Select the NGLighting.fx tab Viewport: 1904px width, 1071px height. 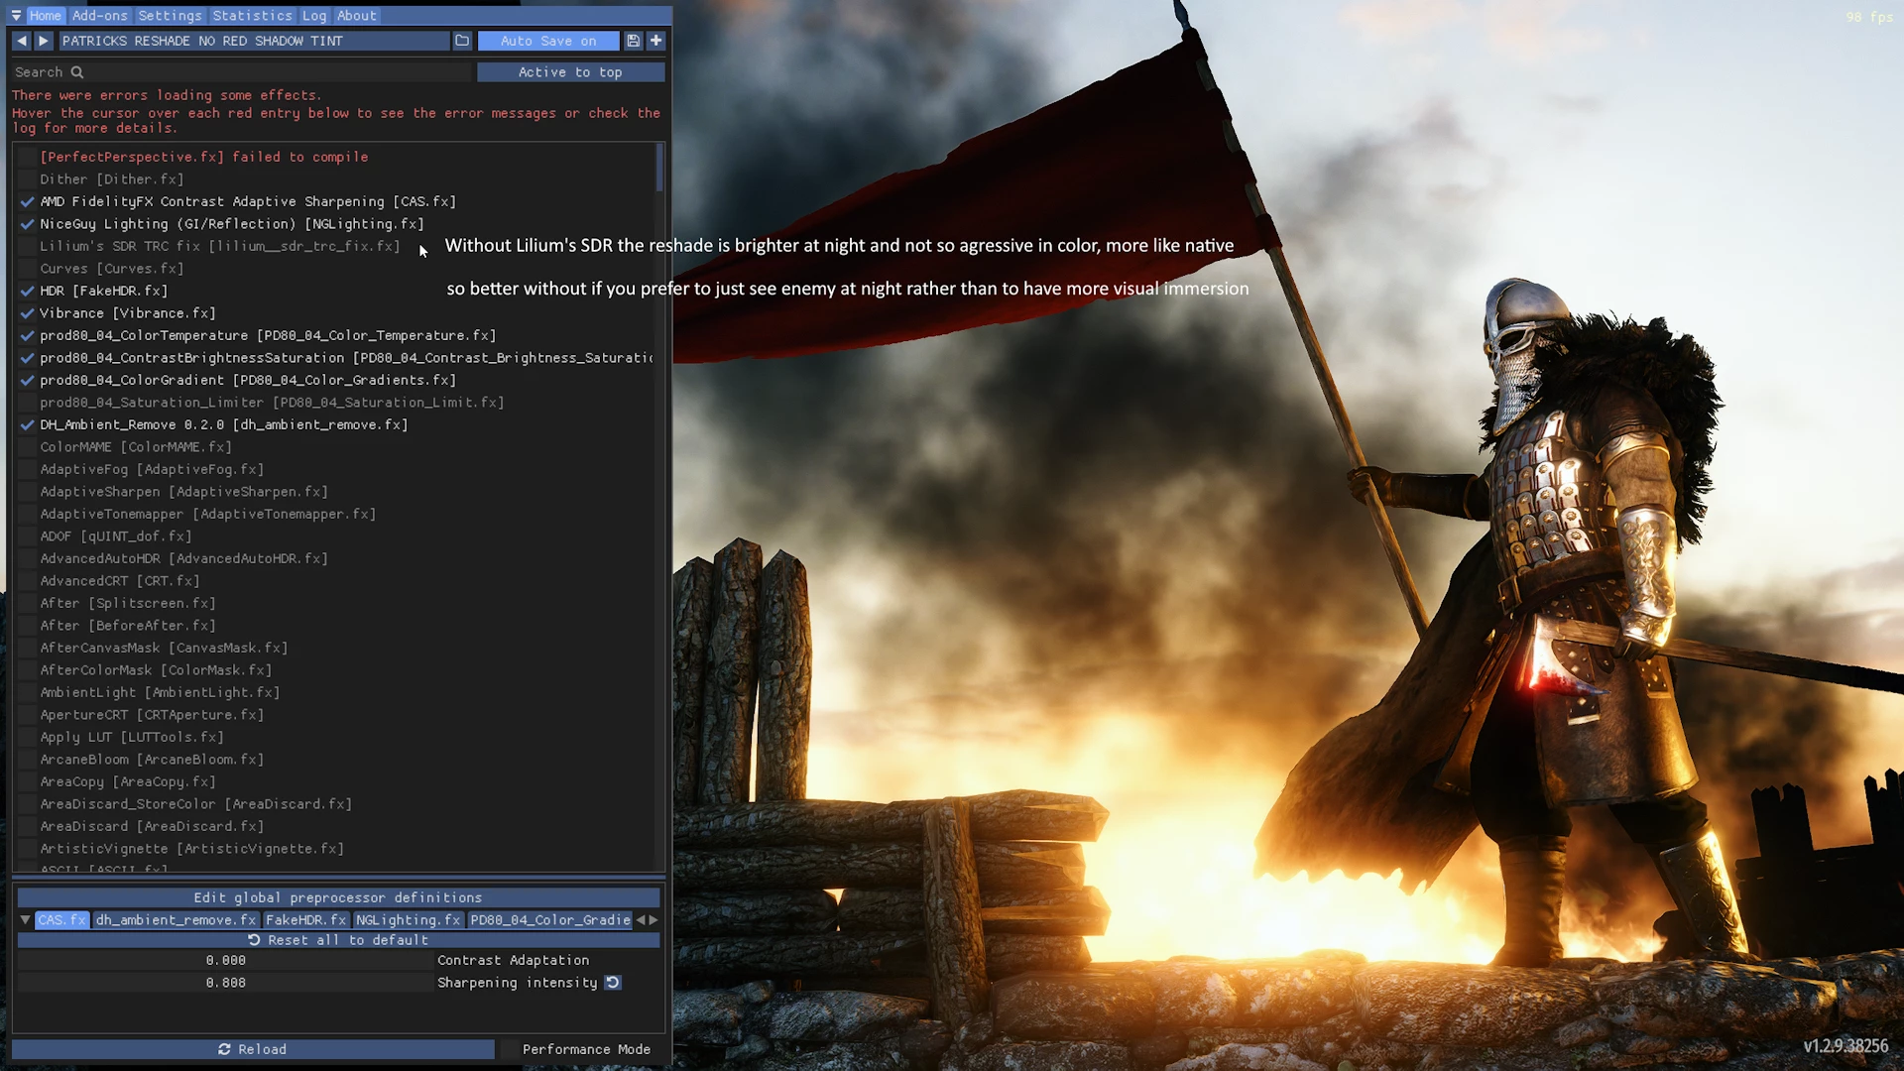408,920
